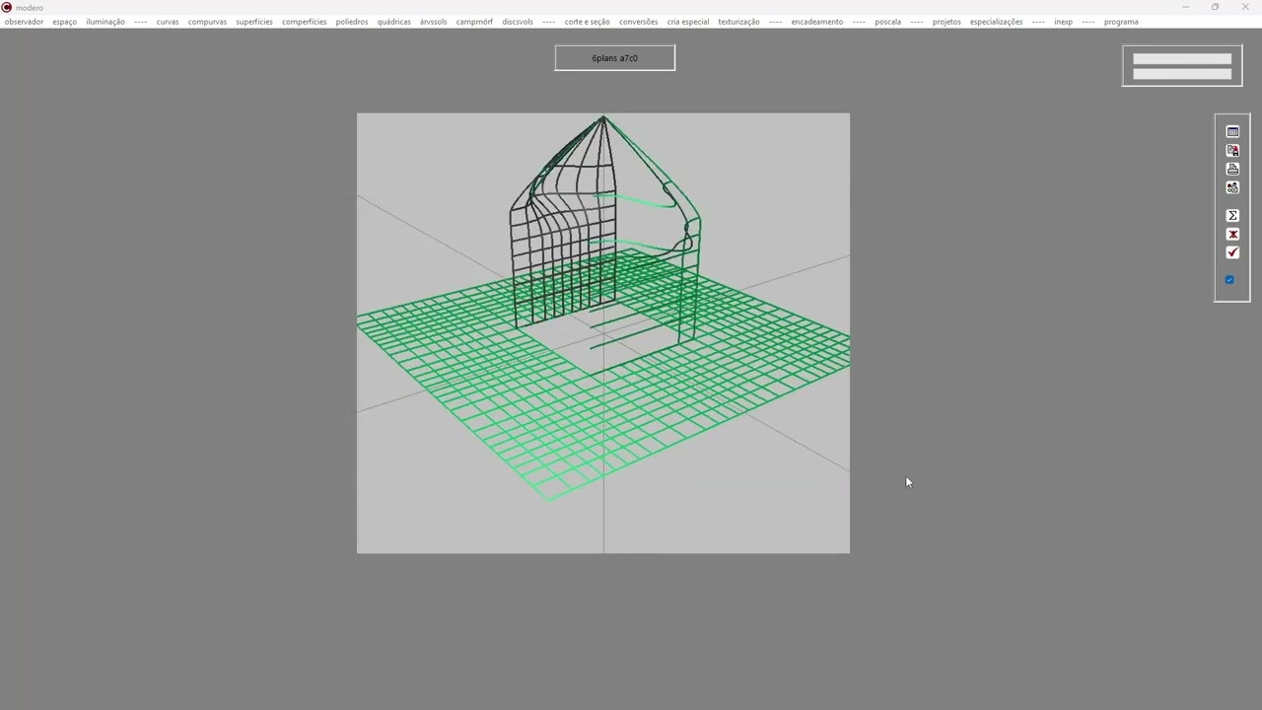Open the poliedros menu
Screen dimensions: 1262x710
352,22
